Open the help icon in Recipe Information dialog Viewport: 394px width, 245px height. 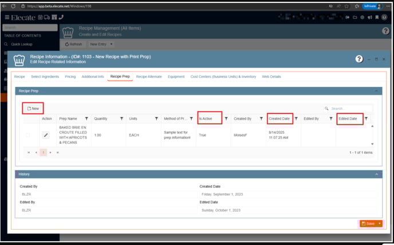pyautogui.click(x=359, y=59)
